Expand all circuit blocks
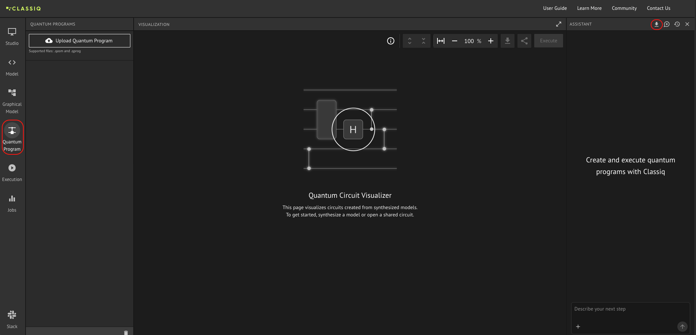The image size is (696, 335). (410, 41)
